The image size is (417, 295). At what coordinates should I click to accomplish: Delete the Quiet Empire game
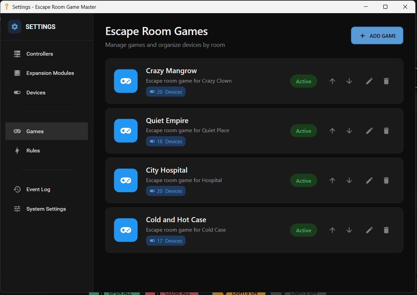[x=386, y=131]
